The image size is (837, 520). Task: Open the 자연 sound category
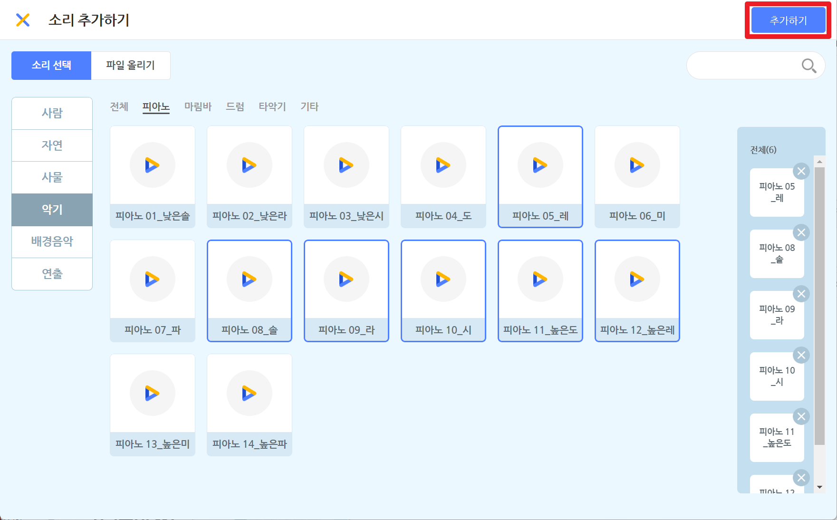click(x=52, y=145)
